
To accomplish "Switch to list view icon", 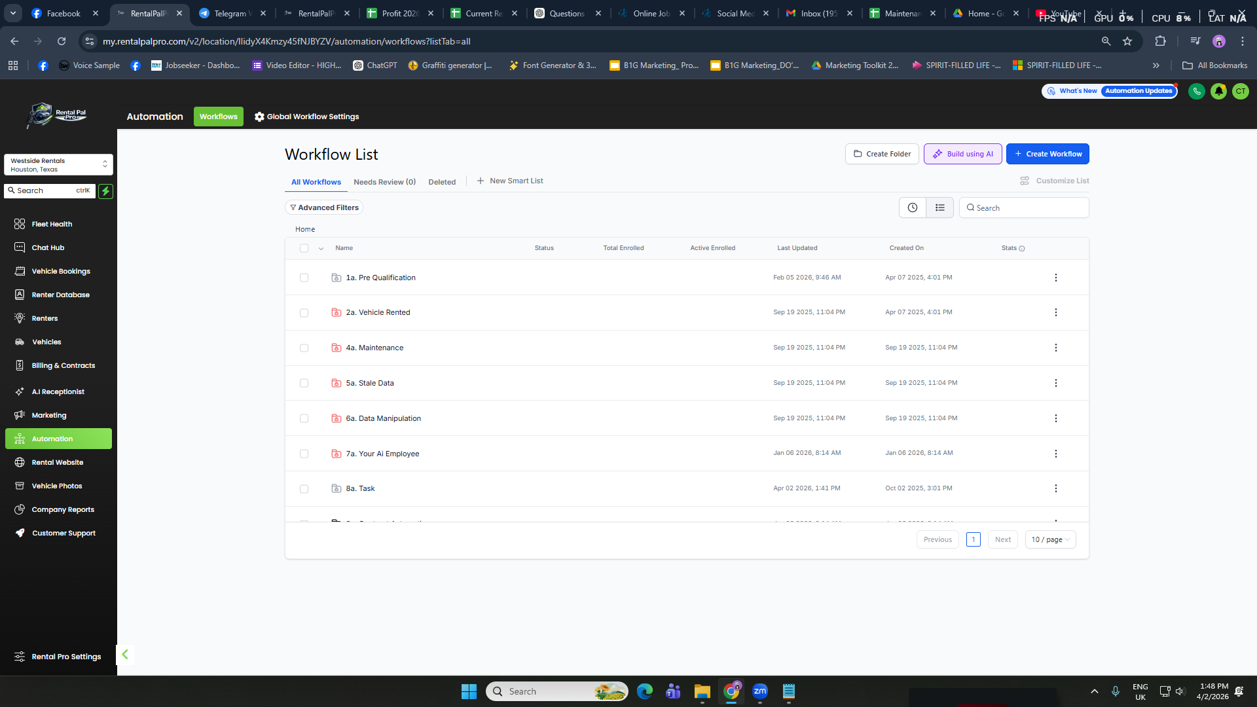I will (940, 208).
